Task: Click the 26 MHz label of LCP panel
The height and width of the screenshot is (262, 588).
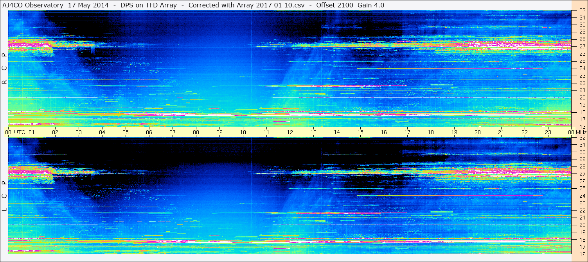Action: (582, 181)
